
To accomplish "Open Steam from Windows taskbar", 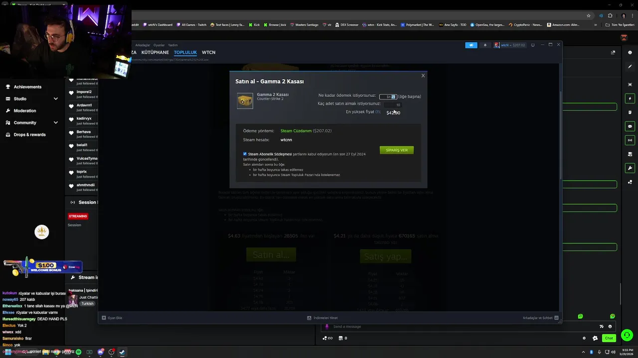I will pyautogui.click(x=122, y=352).
